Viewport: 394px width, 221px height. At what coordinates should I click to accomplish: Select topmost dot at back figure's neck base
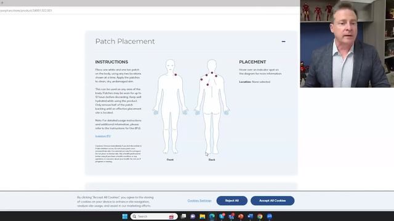[212, 72]
